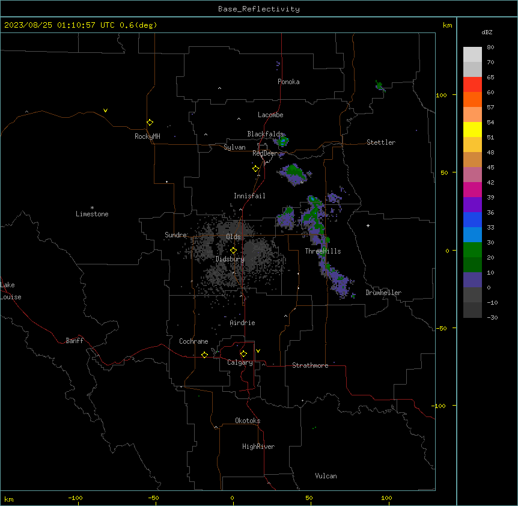
Task: Click the yellow V marker northeast of Calgary
Action: click(x=258, y=351)
